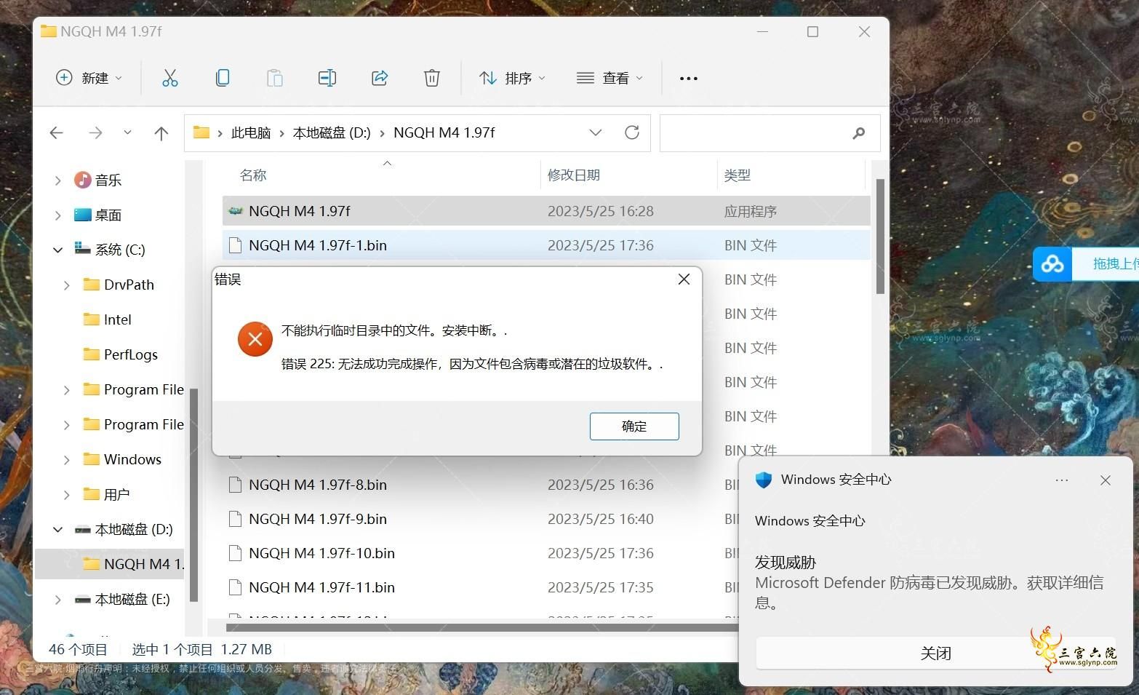Open the DrvPath folder in tree
The height and width of the screenshot is (695, 1139).
(x=119, y=285)
